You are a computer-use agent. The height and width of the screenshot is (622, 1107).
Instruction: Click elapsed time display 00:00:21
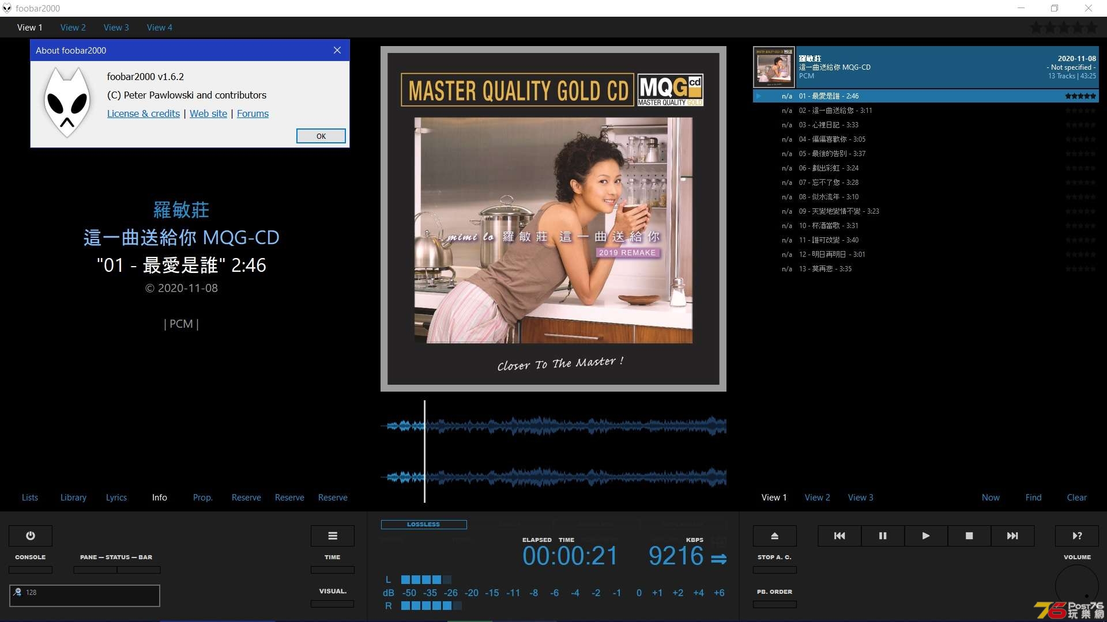pos(570,556)
